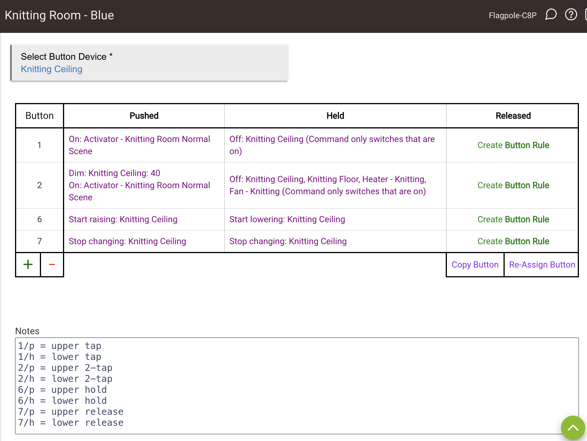Click the Flagpole-C8P hub name
Image resolution: width=587 pixels, height=441 pixels.
pos(512,15)
